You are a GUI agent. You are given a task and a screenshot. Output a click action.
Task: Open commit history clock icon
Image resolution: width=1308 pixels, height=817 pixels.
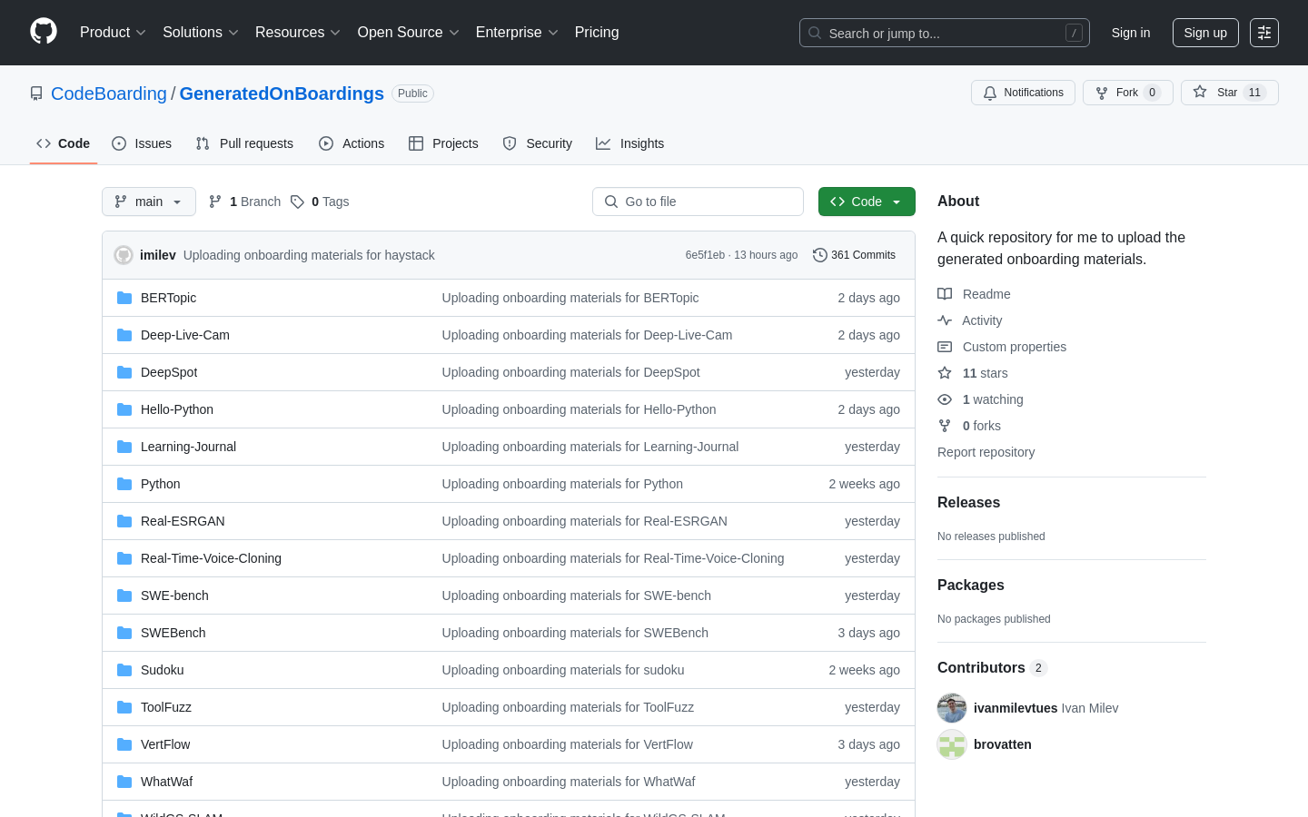[819, 255]
